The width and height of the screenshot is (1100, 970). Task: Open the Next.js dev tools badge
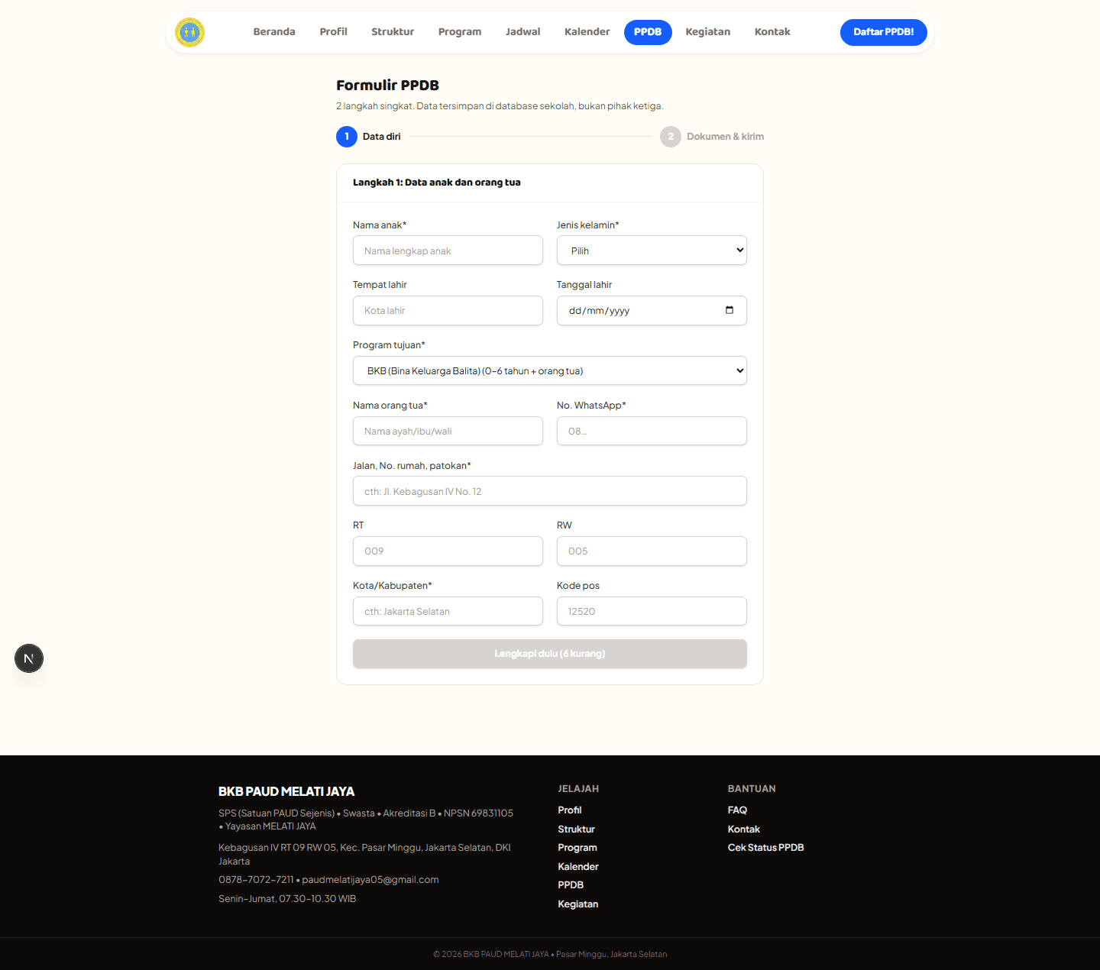(29, 658)
